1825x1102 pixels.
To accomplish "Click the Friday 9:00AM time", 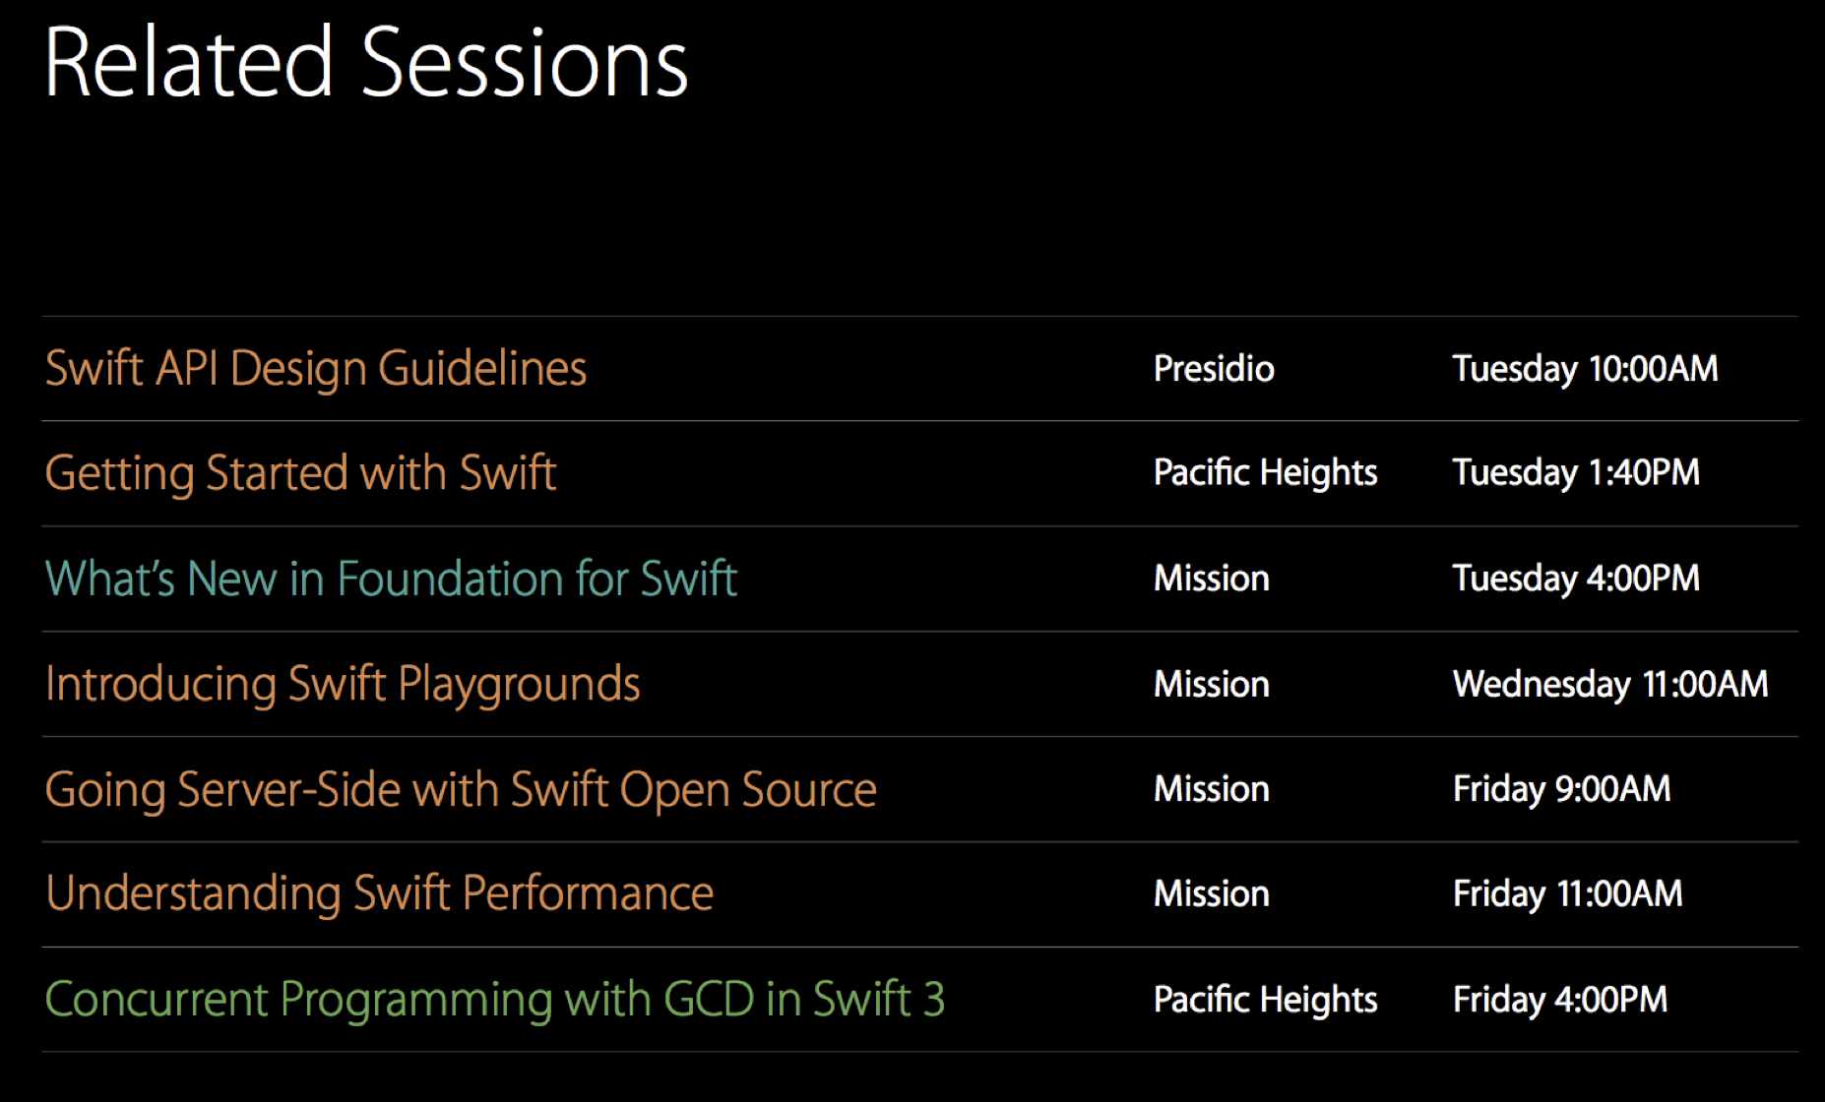I will [1562, 790].
